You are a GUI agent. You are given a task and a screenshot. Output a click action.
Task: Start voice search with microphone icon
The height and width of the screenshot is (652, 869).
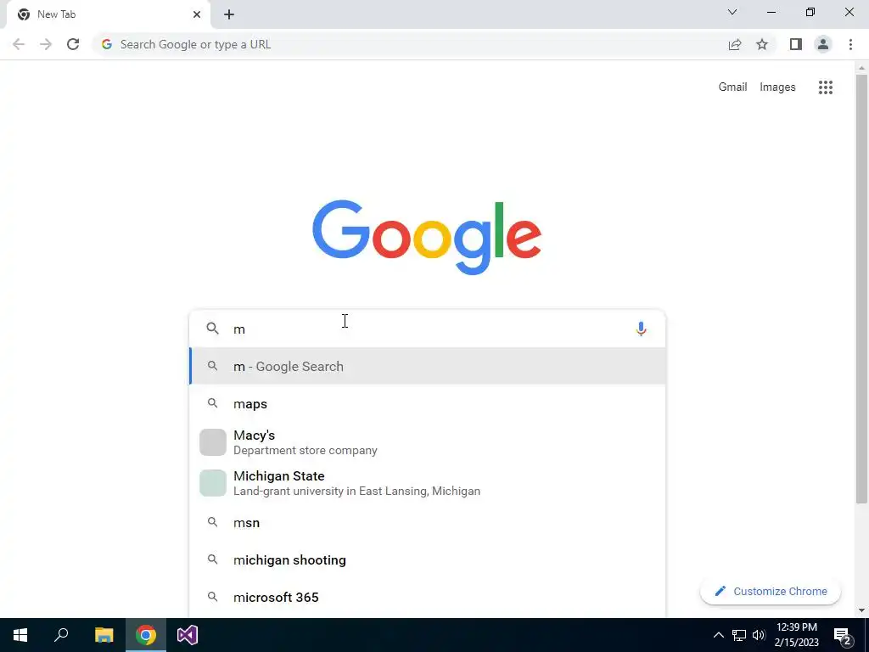pyautogui.click(x=642, y=329)
